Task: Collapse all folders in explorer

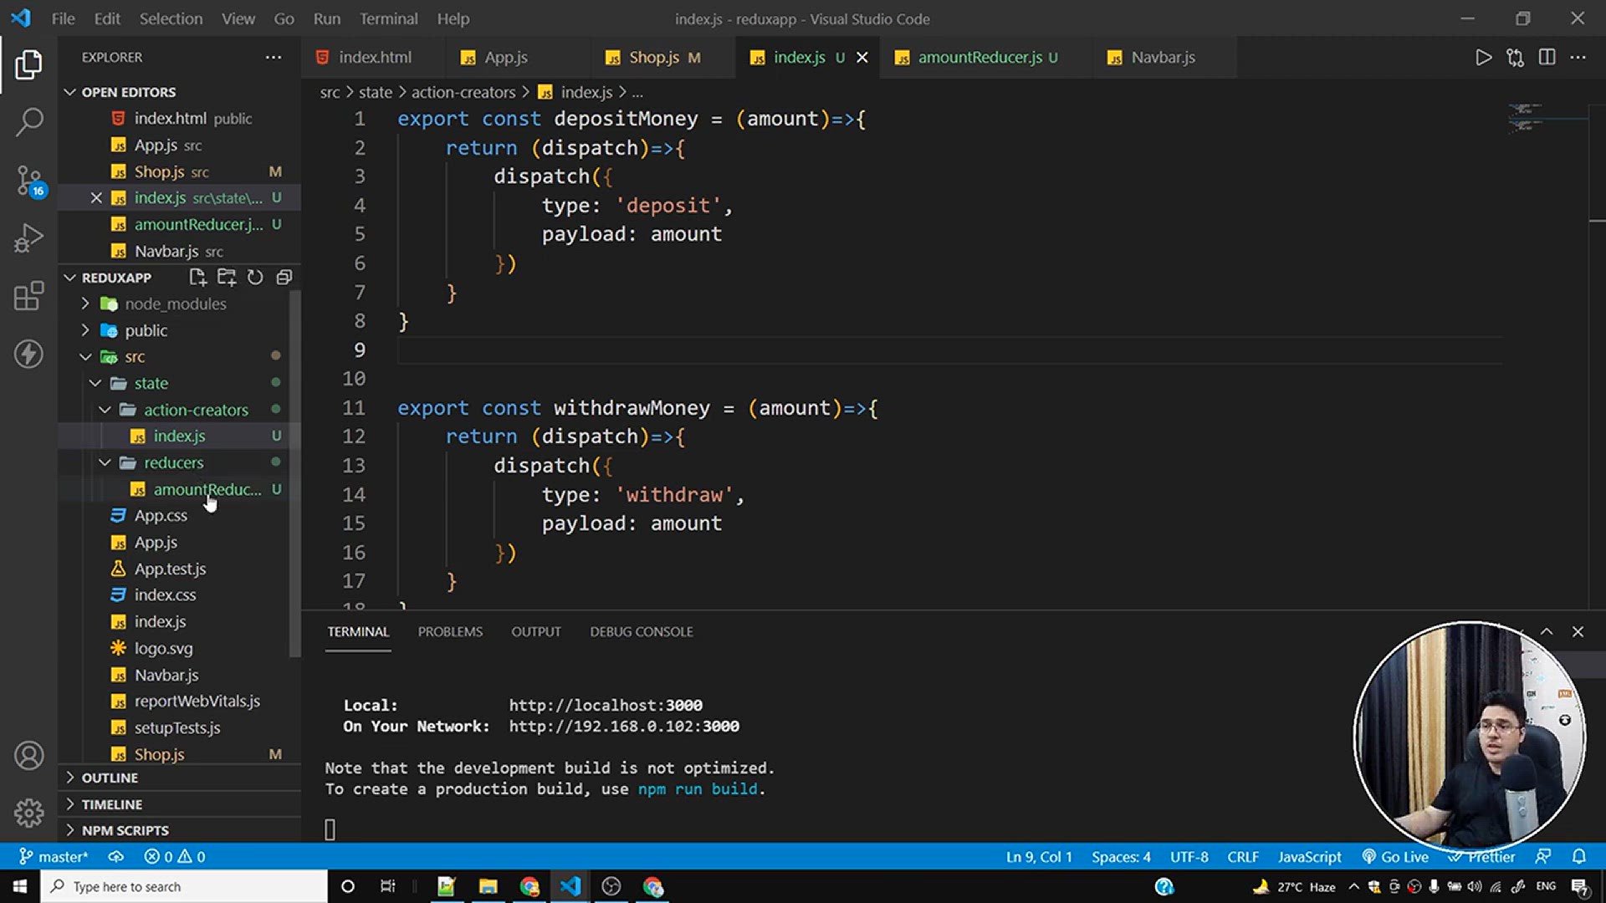Action: tap(284, 277)
